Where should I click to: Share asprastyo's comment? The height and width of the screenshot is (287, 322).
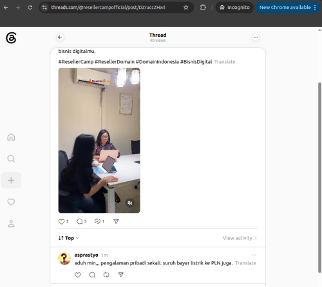click(x=121, y=275)
